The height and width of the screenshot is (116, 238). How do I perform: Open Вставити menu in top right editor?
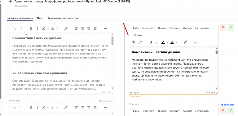[175, 28]
